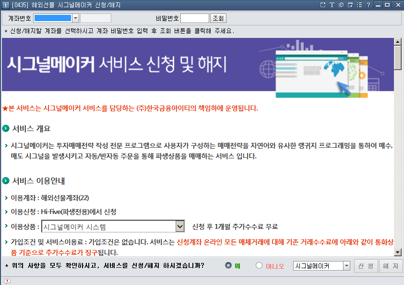Click the status bar alert message icon
The image size is (404, 285).
(7, 281)
